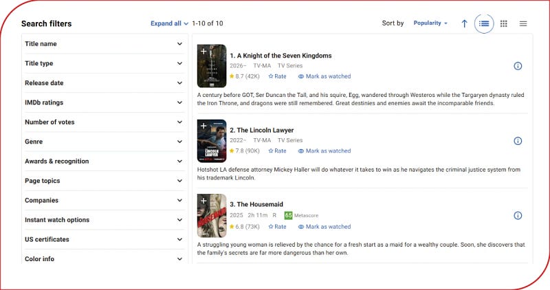Expand the Title name filter
This screenshot has width=550, height=290.
tap(104, 44)
